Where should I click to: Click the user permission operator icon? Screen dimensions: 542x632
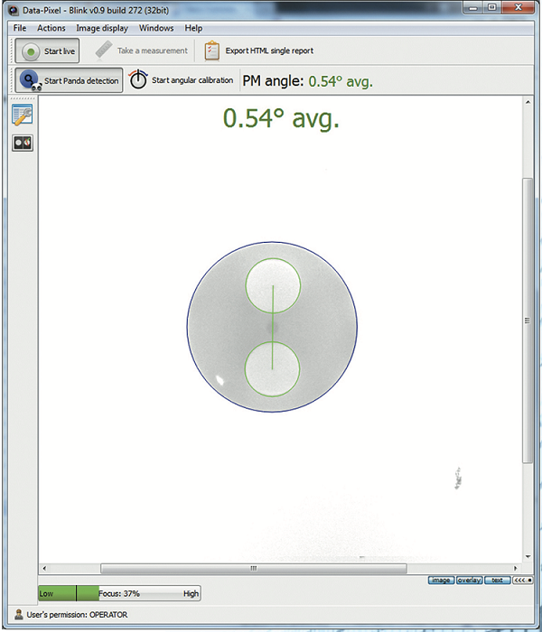(x=18, y=615)
